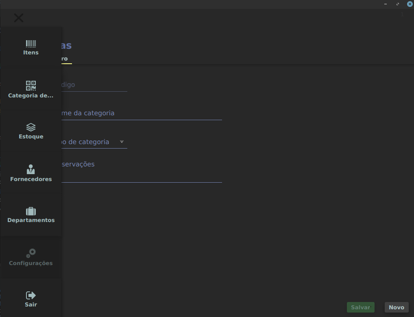Expand the Tipo de categoria dropdown arrow
Viewport: 414px width, 317px height.
pos(122,142)
